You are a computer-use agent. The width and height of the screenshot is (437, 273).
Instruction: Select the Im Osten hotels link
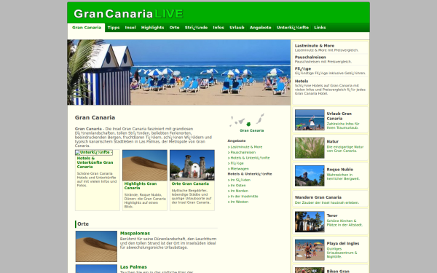coord(238,185)
